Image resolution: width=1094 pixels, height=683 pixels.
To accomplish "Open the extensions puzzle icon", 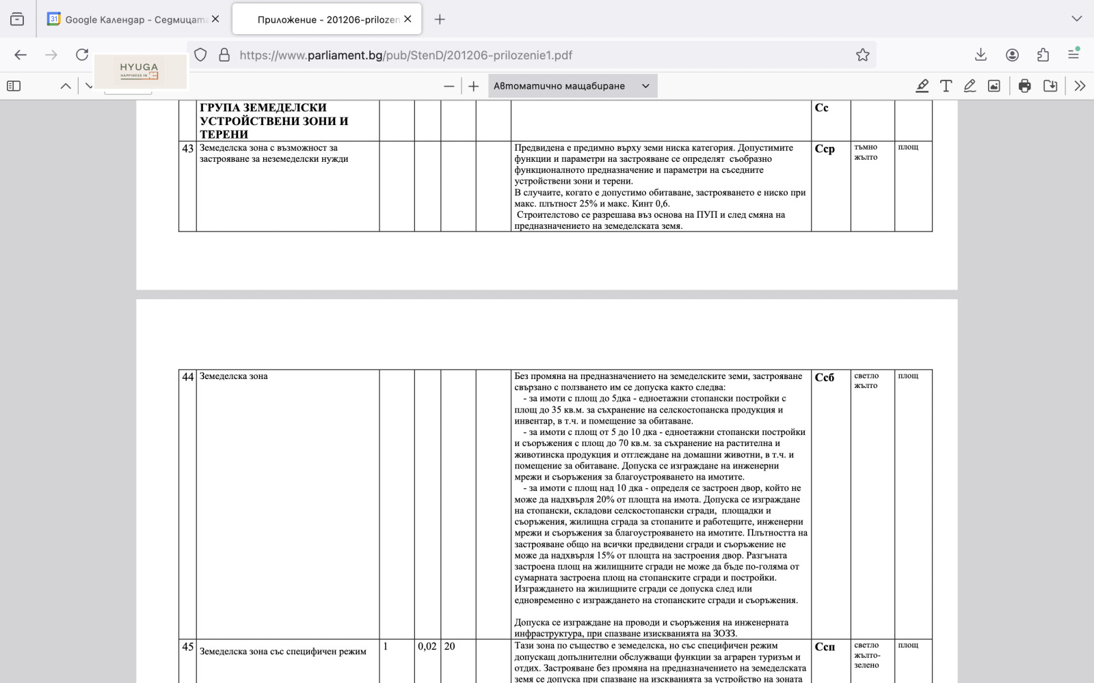I will [x=1043, y=55].
